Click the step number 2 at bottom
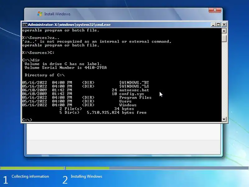This screenshot has width=249, height=187. pos(65,180)
